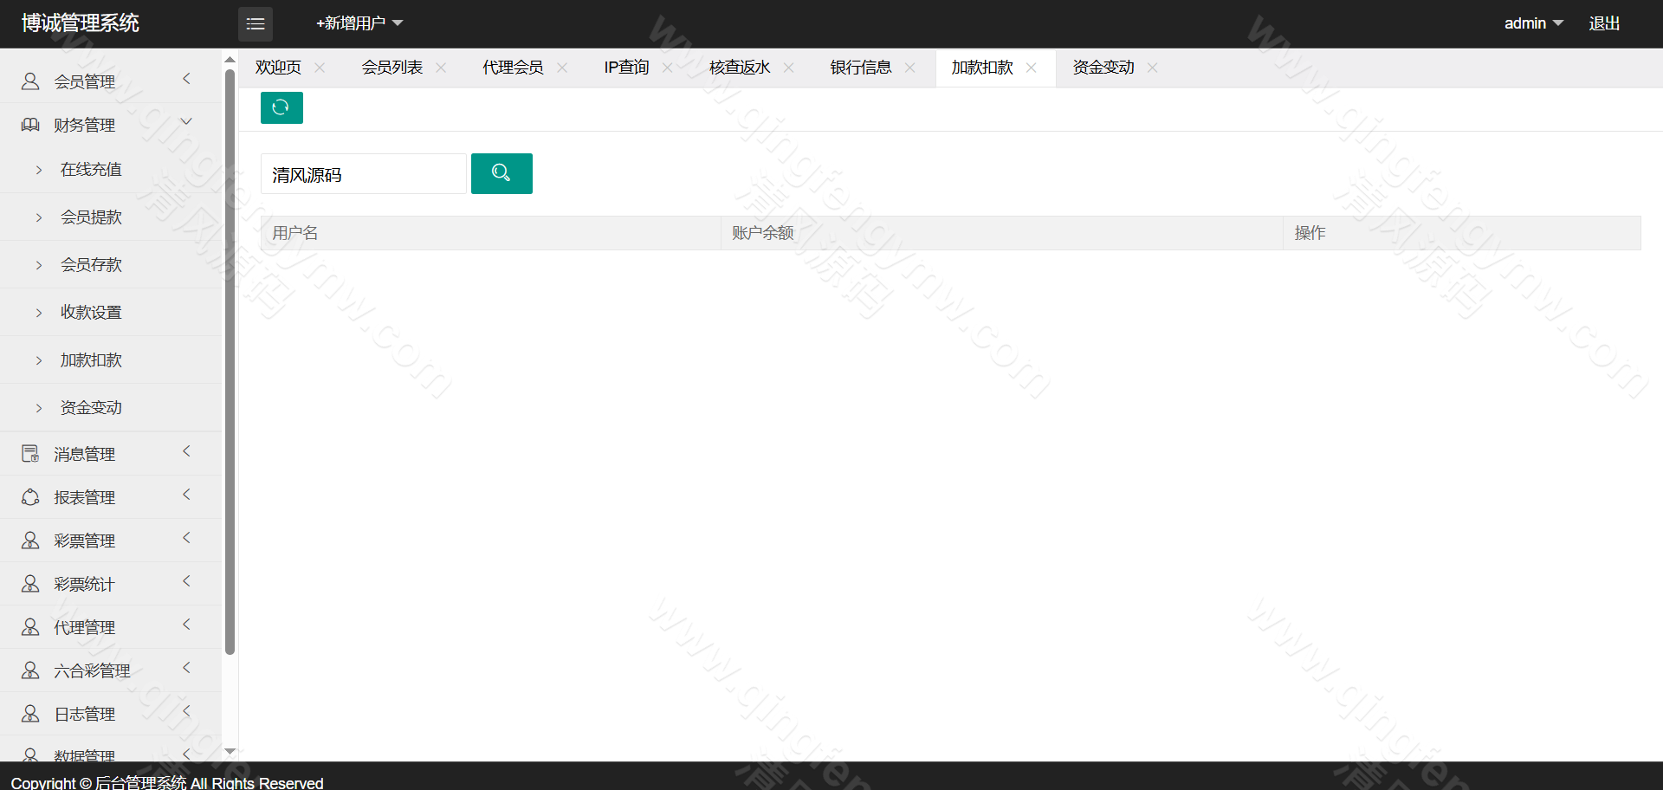1663x790 pixels.
Task: Click the username search input field
Action: pos(364,174)
